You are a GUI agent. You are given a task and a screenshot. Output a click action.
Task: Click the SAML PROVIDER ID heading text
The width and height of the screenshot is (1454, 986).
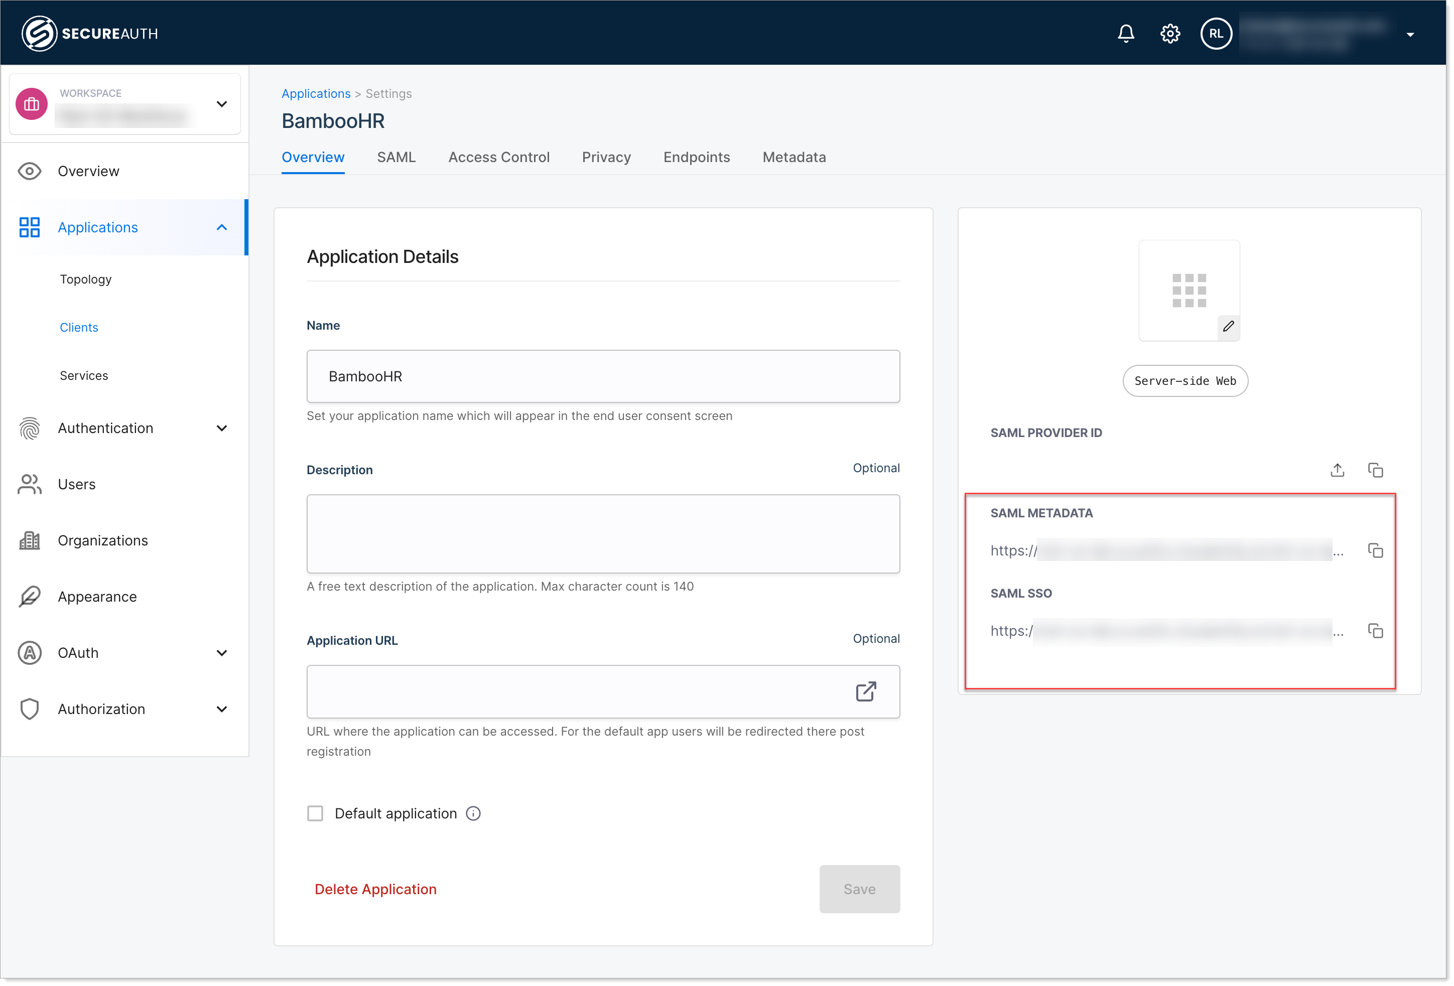point(1046,433)
